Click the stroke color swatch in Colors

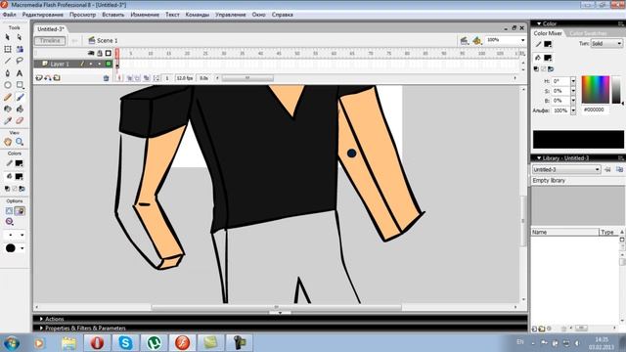coord(19,163)
